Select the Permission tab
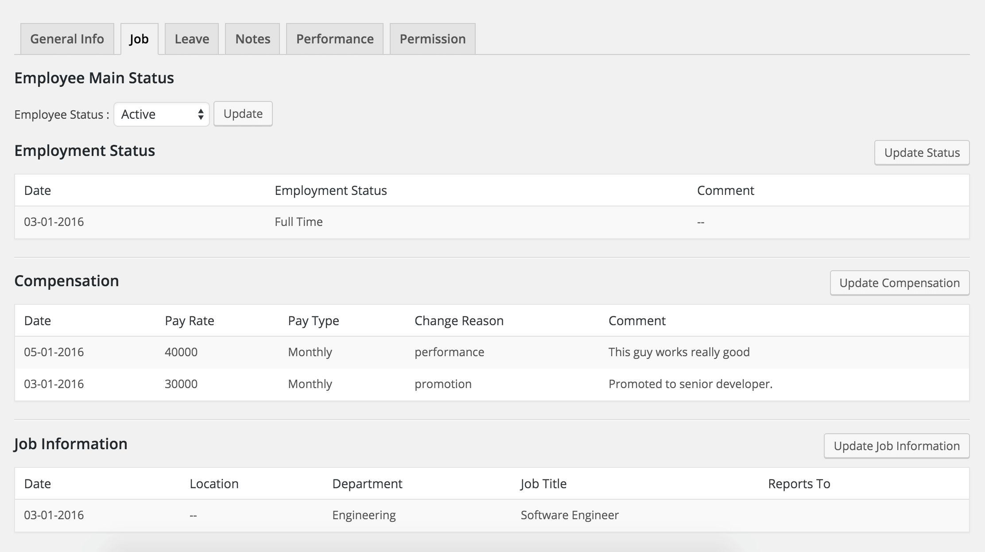Viewport: 985px width, 552px height. tap(432, 39)
